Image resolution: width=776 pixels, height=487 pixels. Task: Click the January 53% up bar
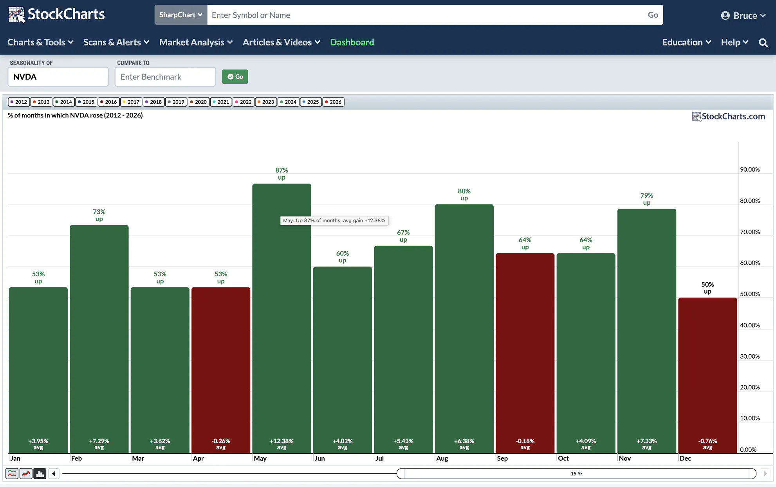coord(38,370)
